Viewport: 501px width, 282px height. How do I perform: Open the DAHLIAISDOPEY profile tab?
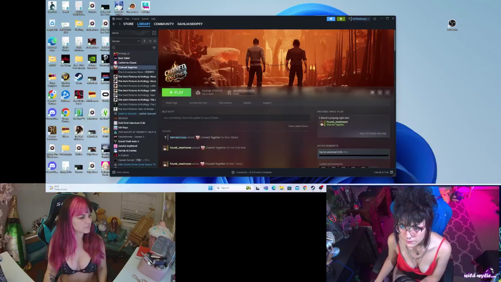190,24
